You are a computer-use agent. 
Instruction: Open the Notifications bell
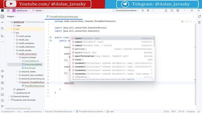(x=199, y=16)
